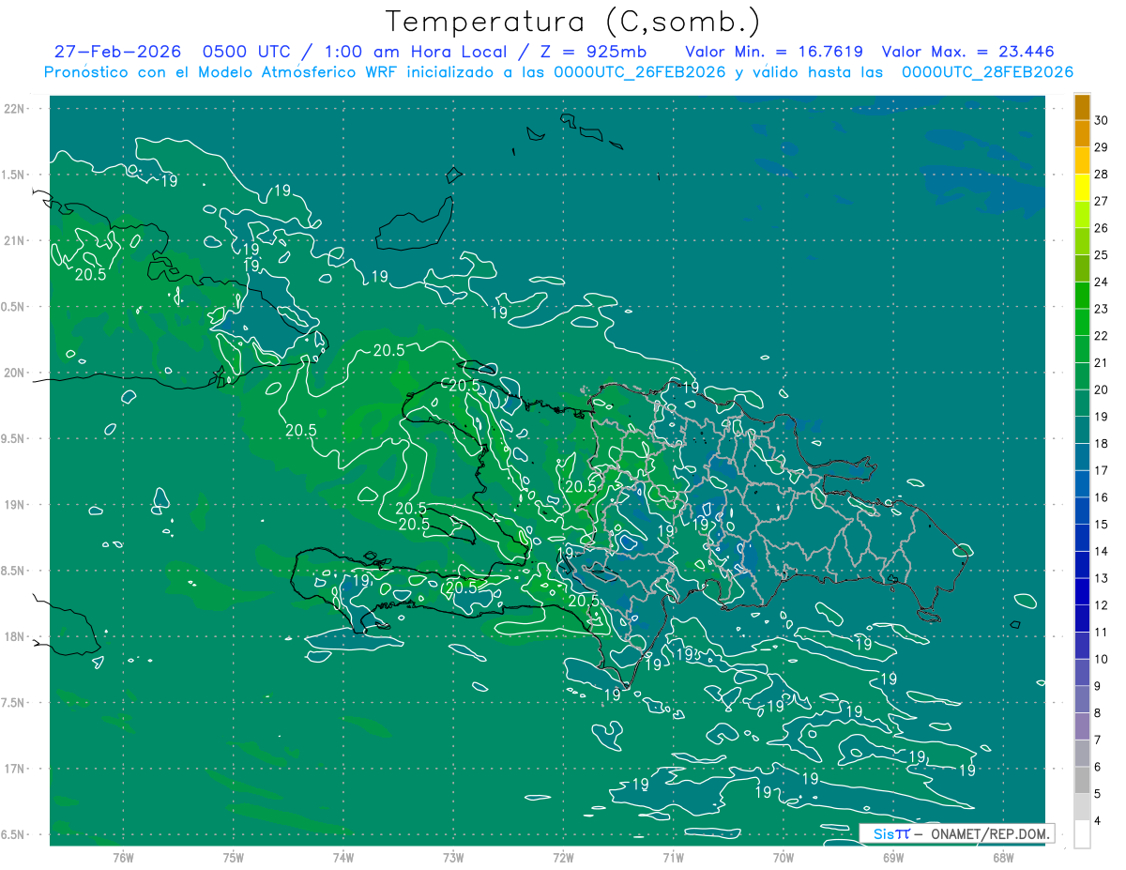Viewport: 1126px width, 870px height.
Task: Click color bar scale value 12
Action: click(1102, 605)
